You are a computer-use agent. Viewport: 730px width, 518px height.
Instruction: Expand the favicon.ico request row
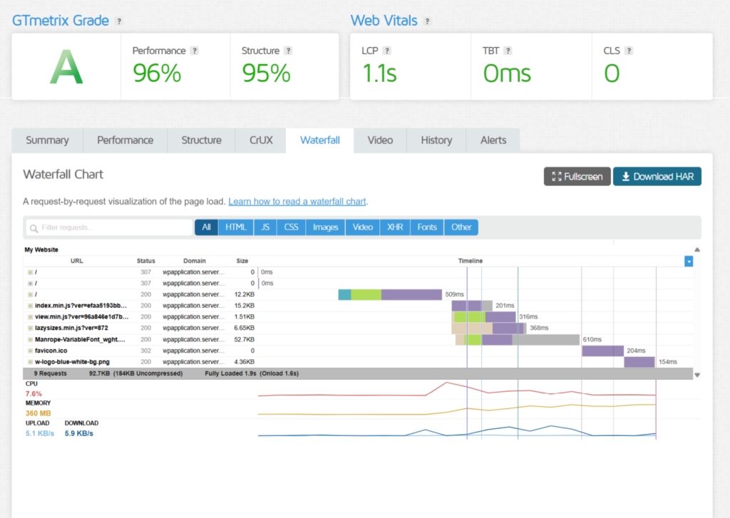click(x=30, y=351)
